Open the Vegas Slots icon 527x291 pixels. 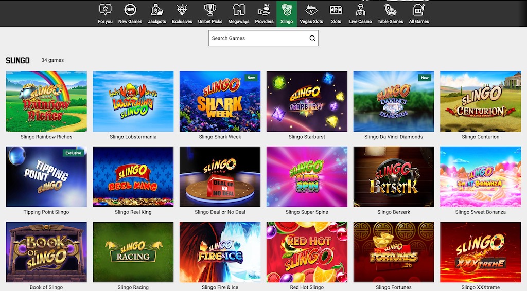(311, 10)
